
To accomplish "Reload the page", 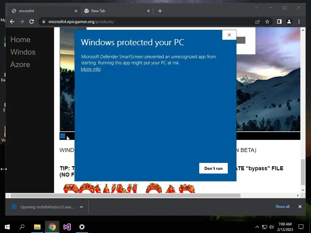I will pos(32,22).
